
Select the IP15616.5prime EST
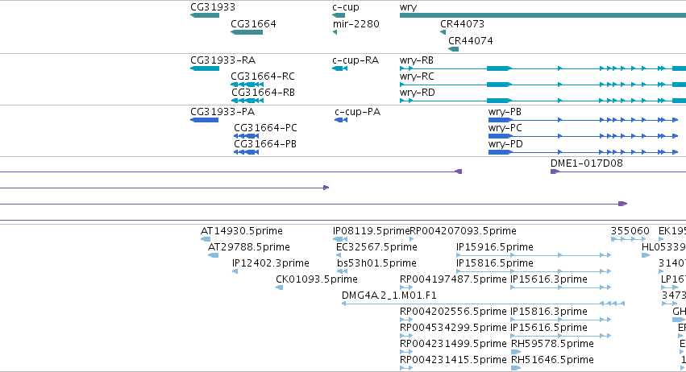coord(561,336)
